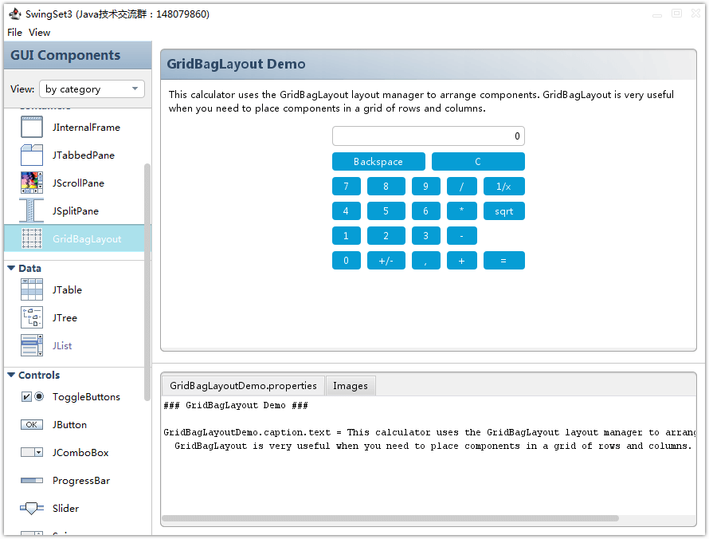Open the JTable demo icon
The width and height of the screenshot is (709, 539).
pos(32,289)
